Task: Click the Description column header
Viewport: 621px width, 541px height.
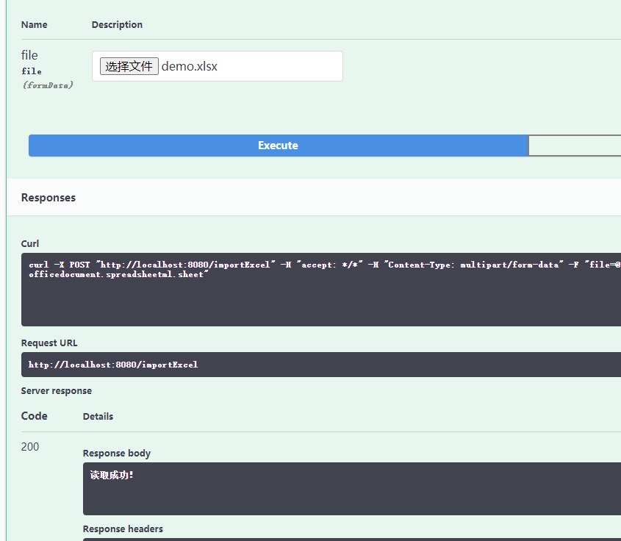Action: pyautogui.click(x=117, y=24)
